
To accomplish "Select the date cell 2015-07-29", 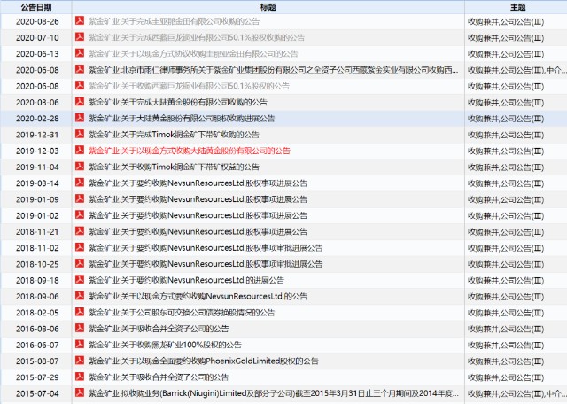I will [37, 377].
